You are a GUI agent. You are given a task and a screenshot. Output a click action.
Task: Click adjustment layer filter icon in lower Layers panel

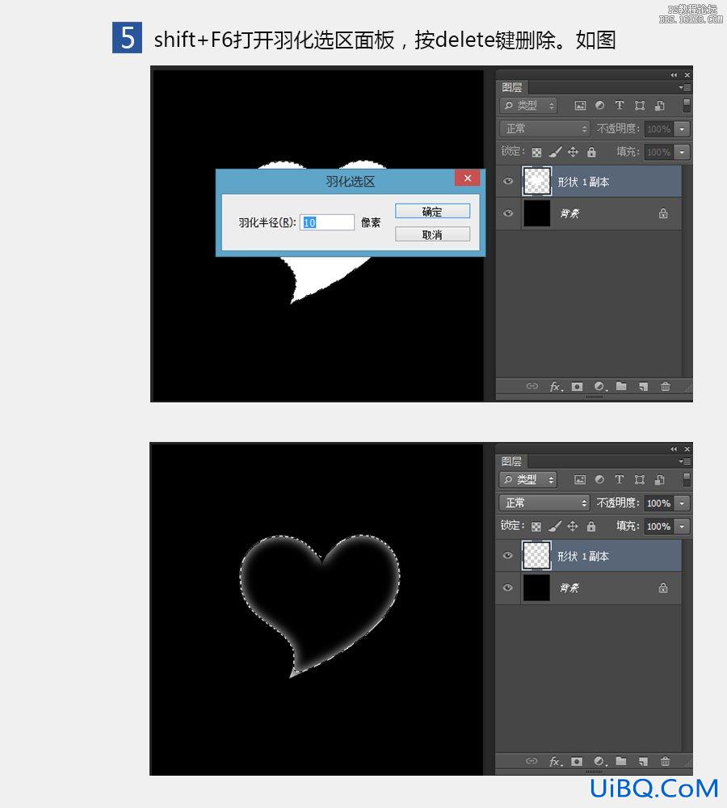click(599, 480)
